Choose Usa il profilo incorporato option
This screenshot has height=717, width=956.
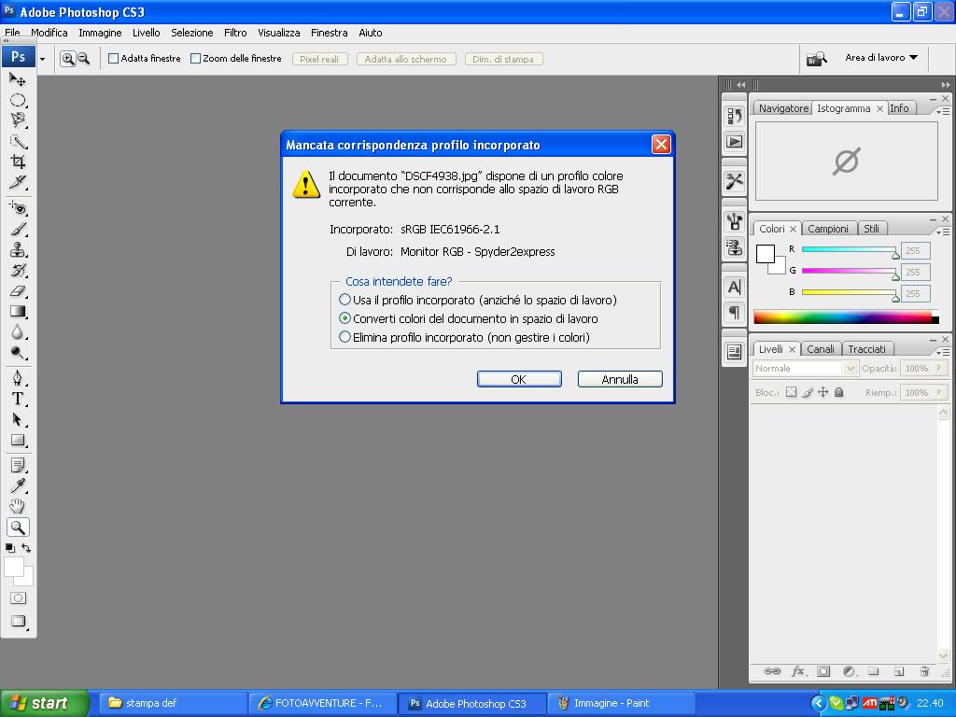[344, 300]
